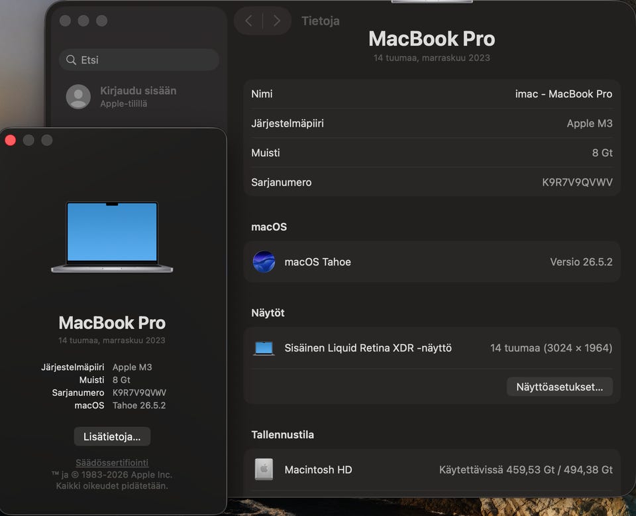Click the search magnifier icon
636x516 pixels.
tap(71, 60)
